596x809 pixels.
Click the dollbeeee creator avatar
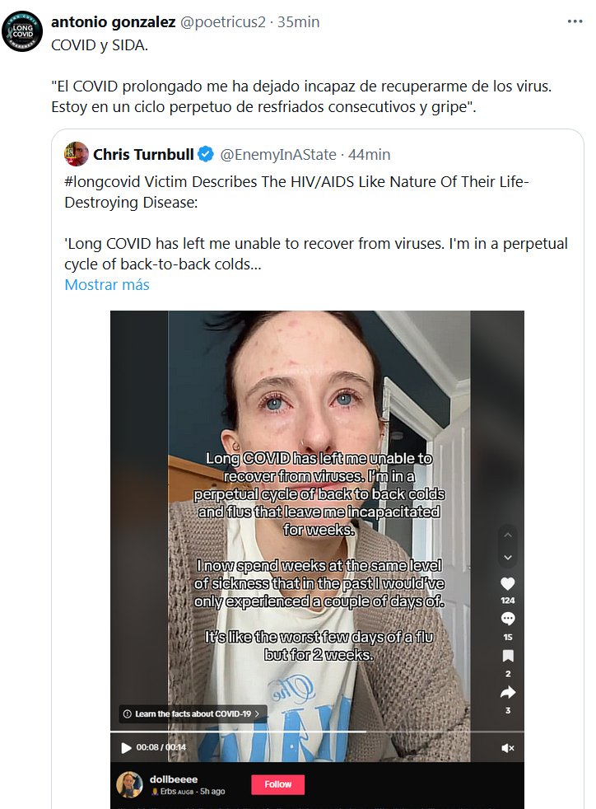[129, 784]
